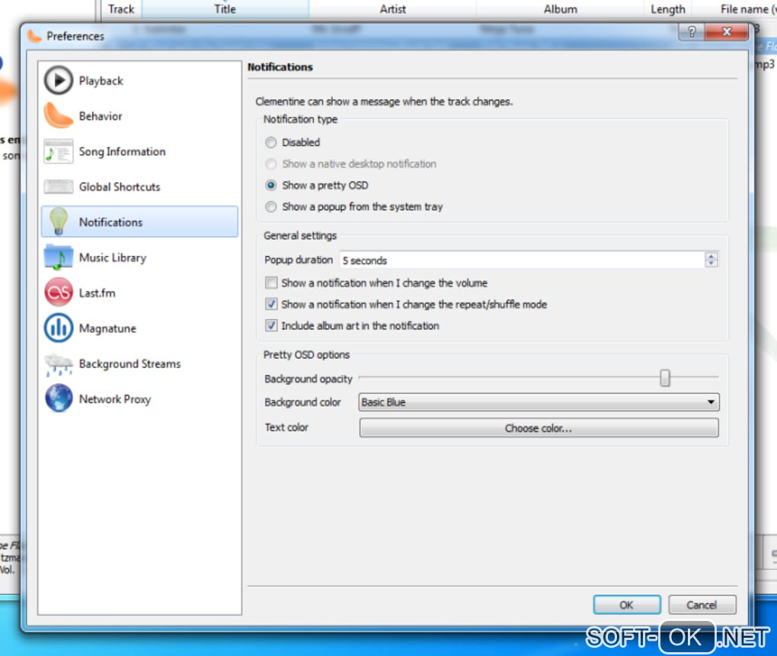The image size is (777, 656).
Task: Cancel the Preferences dialog
Action: click(702, 605)
